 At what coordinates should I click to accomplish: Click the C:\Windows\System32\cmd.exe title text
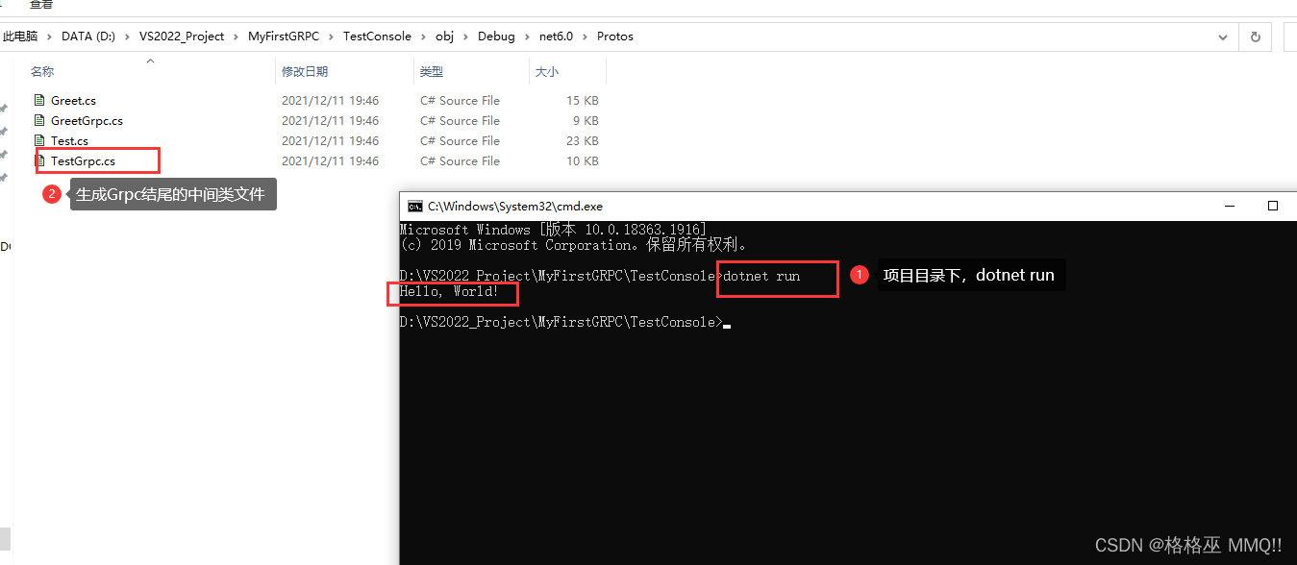515,206
